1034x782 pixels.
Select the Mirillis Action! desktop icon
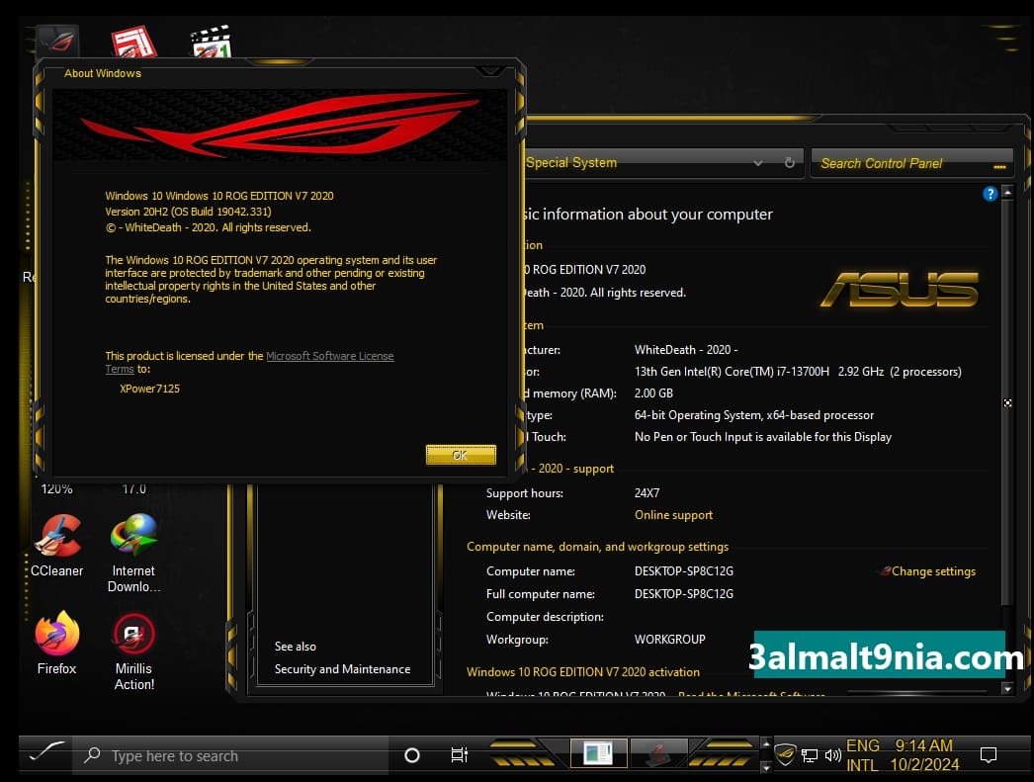point(133,652)
